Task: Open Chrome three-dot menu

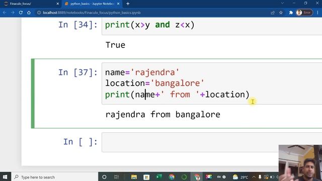Action: 317,13
